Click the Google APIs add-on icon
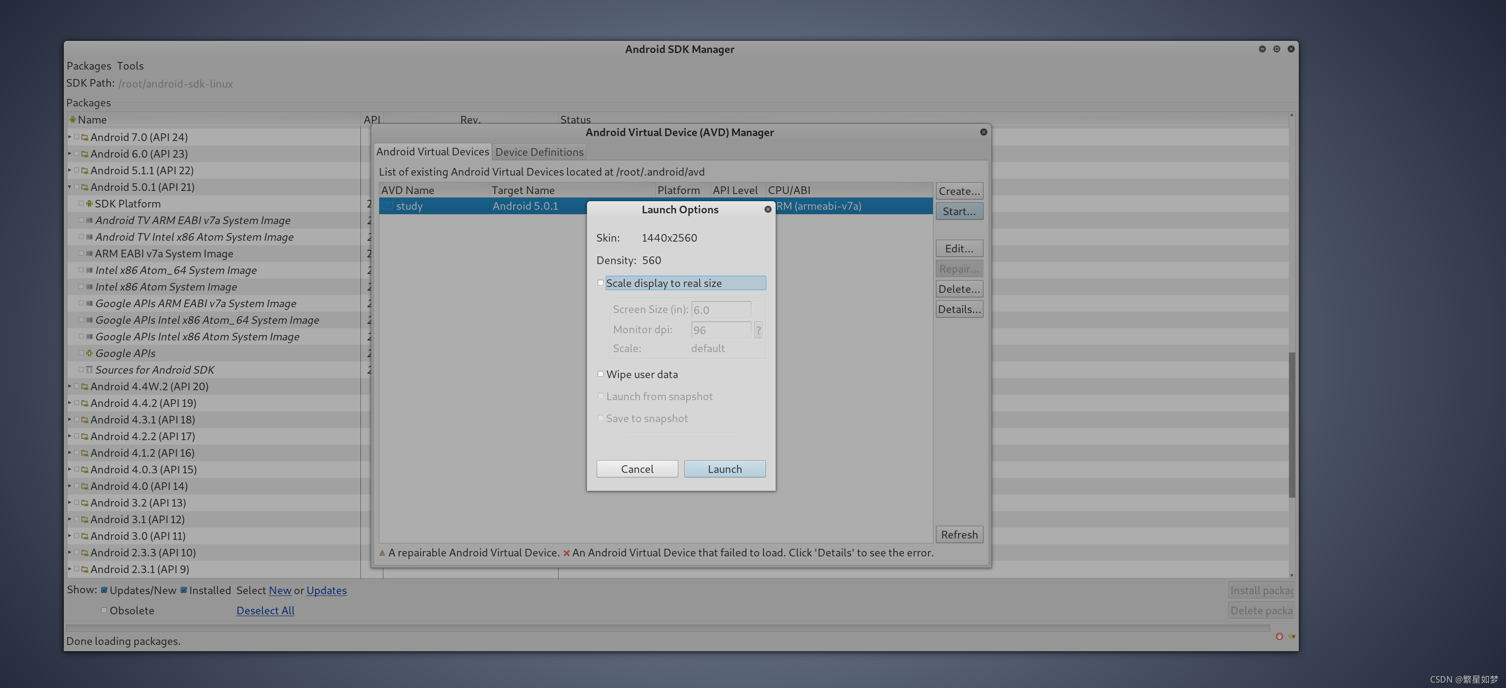Screen dimensions: 1506x688 click(x=89, y=353)
